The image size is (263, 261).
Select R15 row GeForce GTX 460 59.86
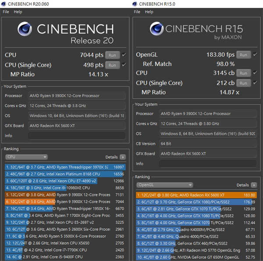pyautogui.click(x=196, y=243)
